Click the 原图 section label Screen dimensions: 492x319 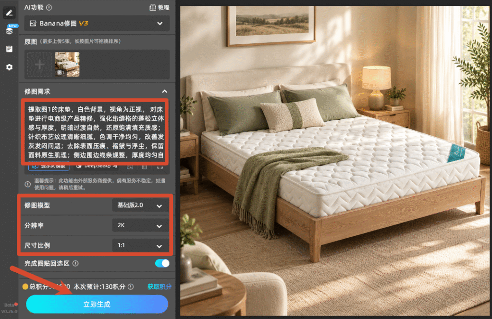31,41
